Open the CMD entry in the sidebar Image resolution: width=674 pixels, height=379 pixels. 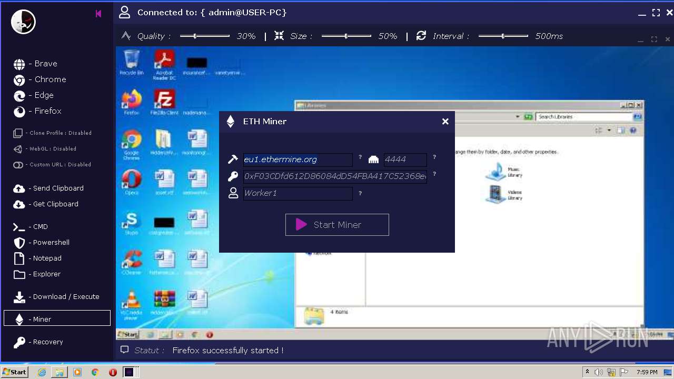tap(31, 227)
